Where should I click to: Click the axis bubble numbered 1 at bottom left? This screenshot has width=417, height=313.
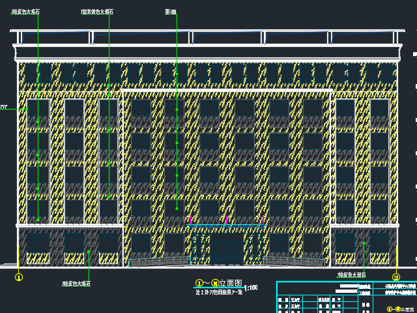[19, 276]
